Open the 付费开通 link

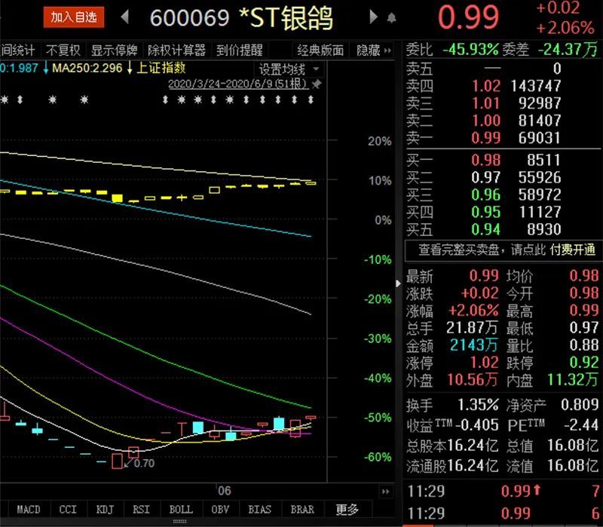click(572, 250)
